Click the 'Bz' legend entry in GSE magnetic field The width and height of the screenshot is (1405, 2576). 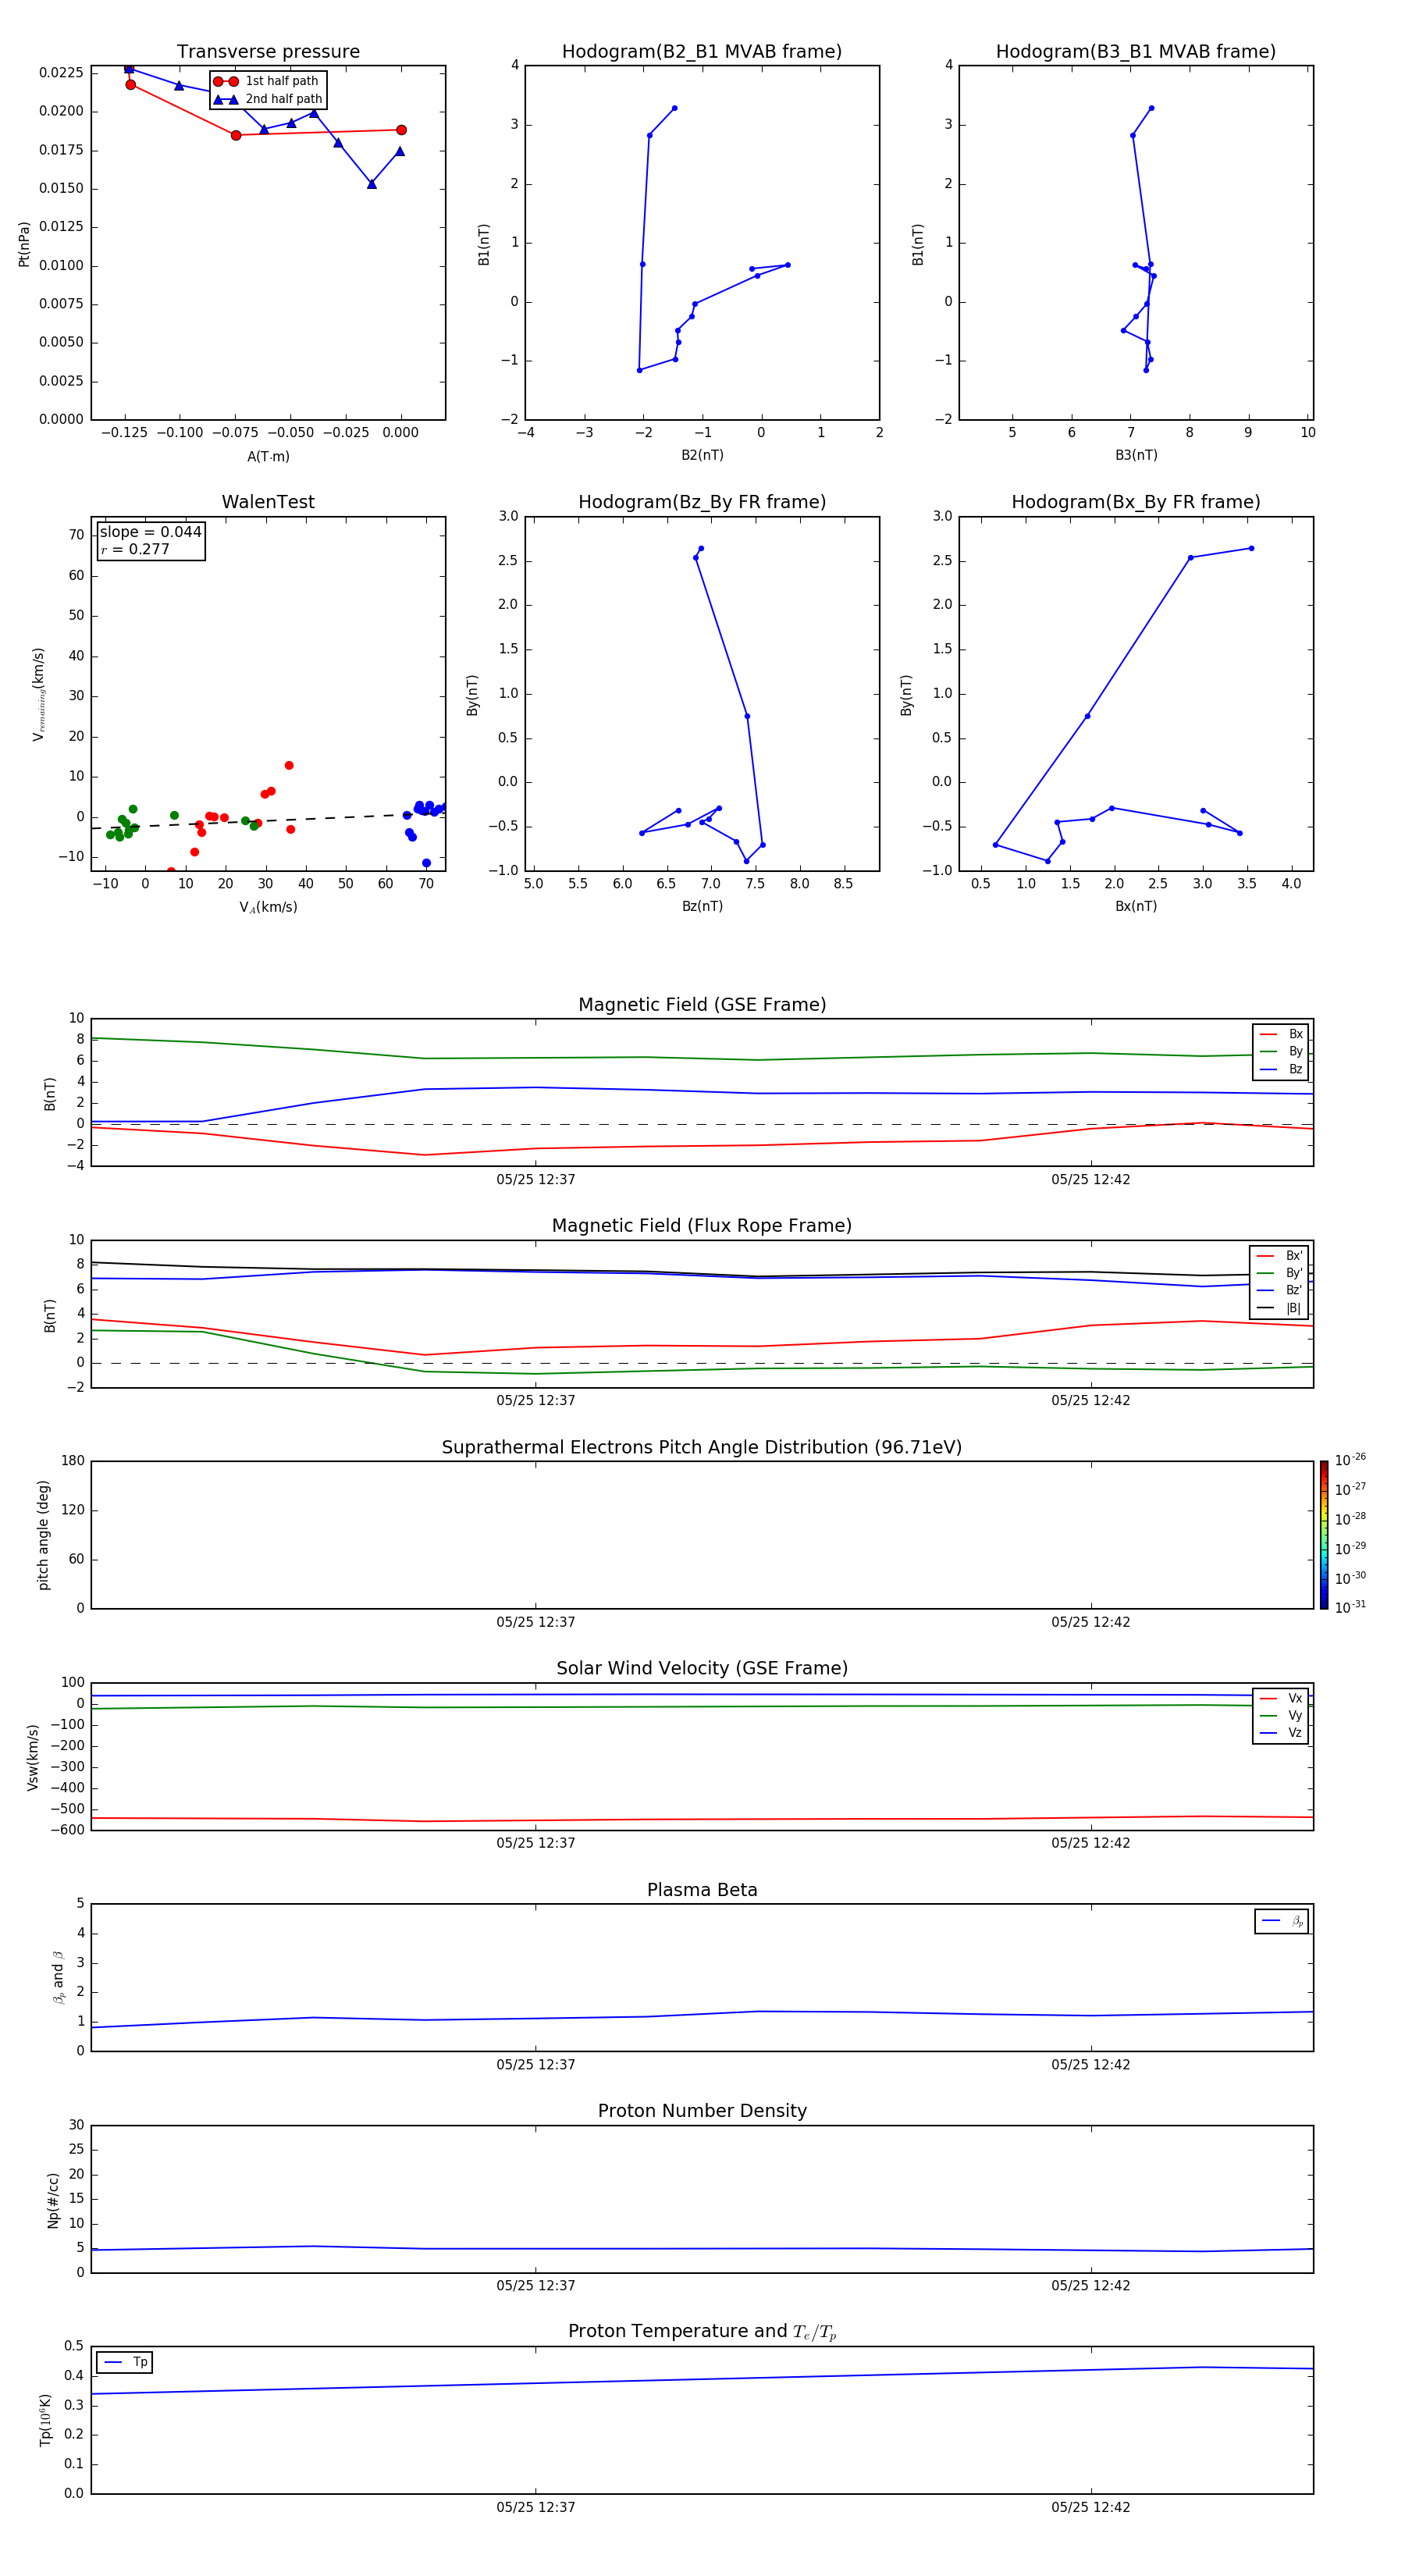pyautogui.click(x=1281, y=1069)
